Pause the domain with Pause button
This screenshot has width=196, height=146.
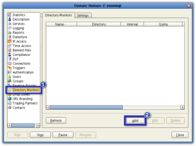(63, 135)
